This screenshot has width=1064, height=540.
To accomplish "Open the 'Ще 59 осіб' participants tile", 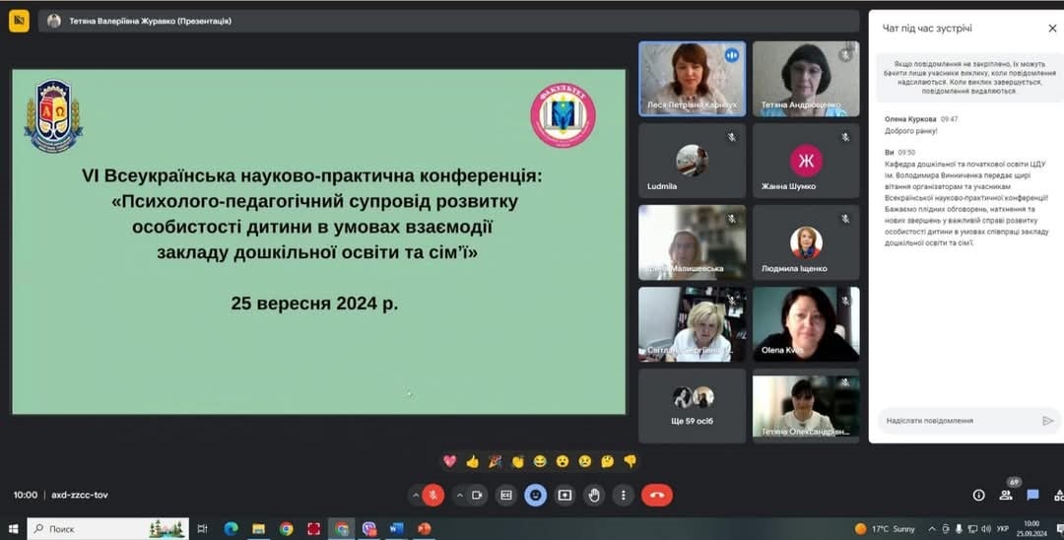I will 693,403.
